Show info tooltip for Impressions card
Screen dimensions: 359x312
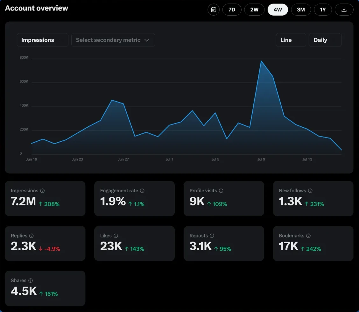coord(42,191)
